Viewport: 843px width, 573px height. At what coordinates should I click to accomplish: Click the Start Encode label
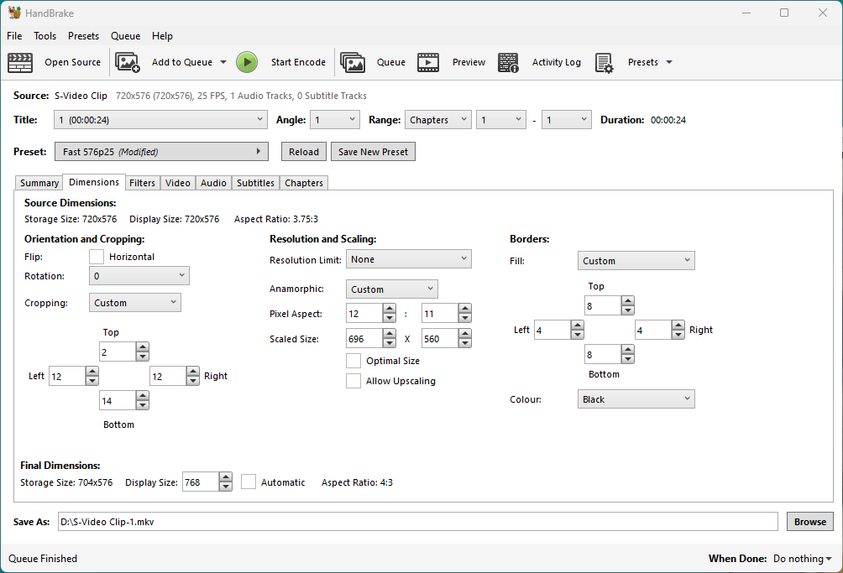pos(298,62)
